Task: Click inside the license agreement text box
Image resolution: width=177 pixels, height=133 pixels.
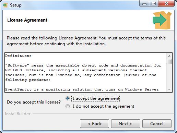Action: [x=85, y=72]
